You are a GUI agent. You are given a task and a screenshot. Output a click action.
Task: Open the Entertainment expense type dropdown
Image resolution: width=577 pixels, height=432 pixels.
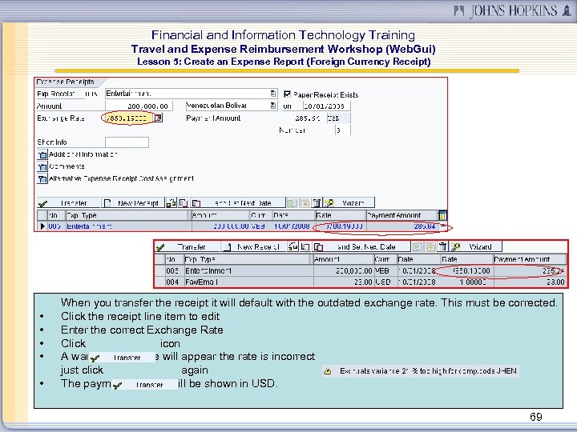pyautogui.click(x=273, y=94)
